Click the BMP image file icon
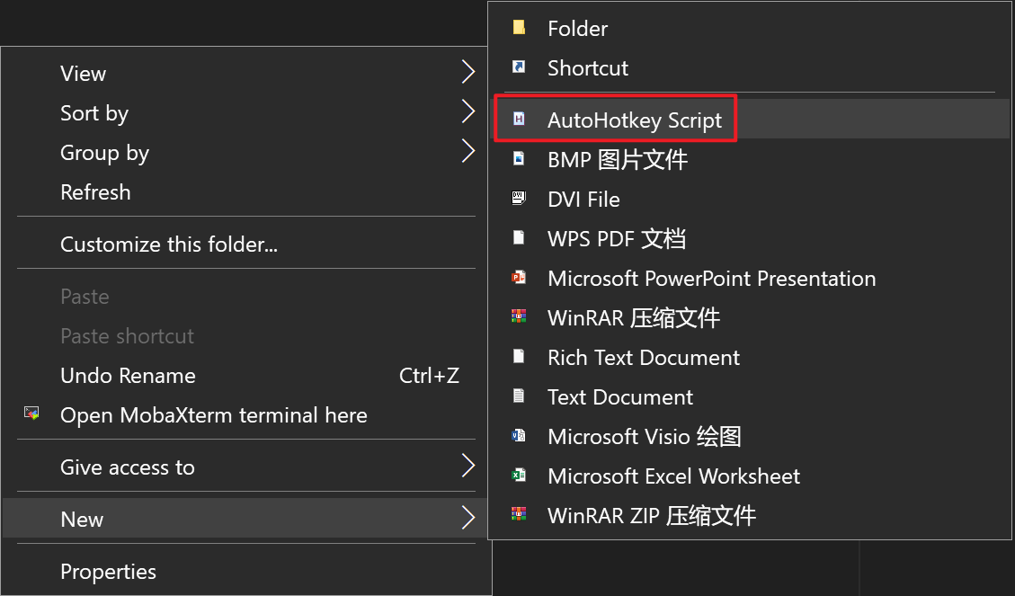 click(x=519, y=158)
